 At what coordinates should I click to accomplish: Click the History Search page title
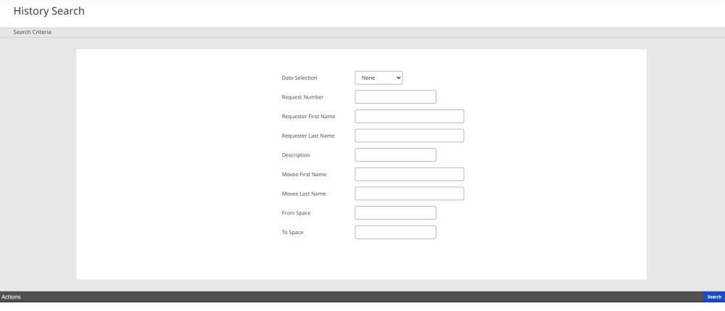(x=49, y=11)
